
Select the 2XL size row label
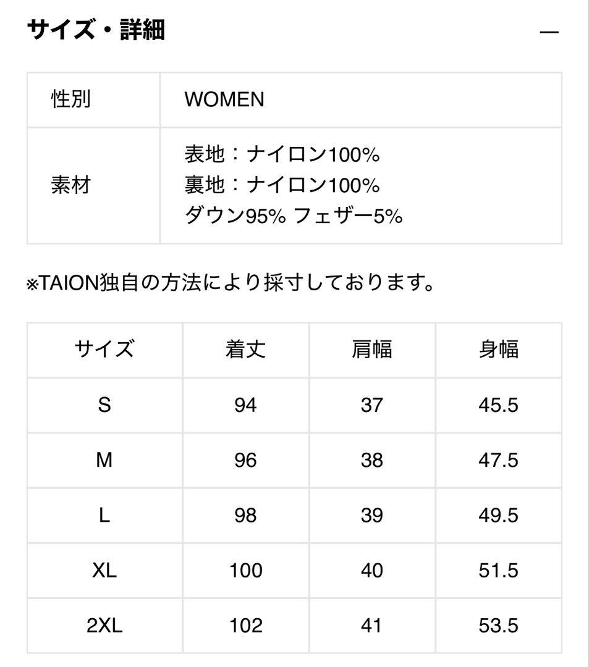[x=104, y=626]
